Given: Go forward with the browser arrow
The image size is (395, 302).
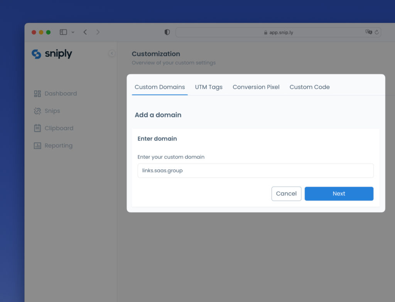Looking at the screenshot, I should point(98,32).
